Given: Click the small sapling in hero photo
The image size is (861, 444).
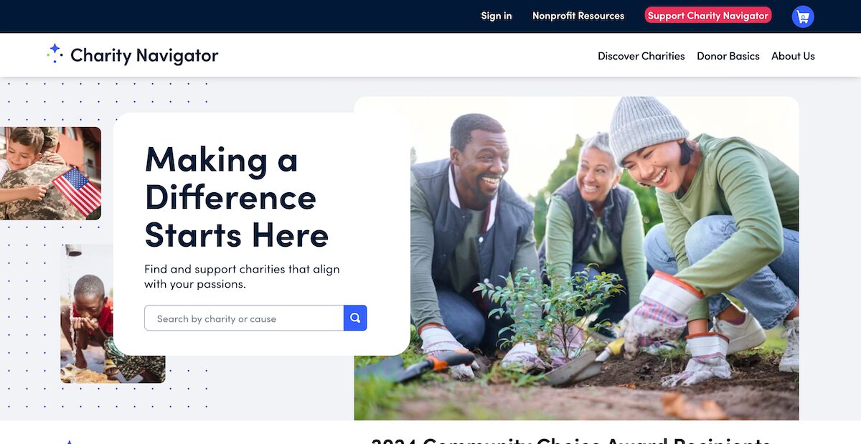Looking at the screenshot, I should coord(549,308).
